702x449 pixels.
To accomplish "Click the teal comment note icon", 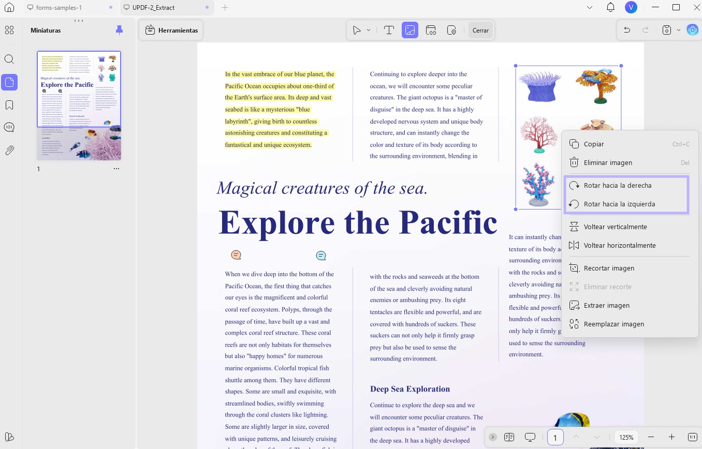I will [321, 256].
